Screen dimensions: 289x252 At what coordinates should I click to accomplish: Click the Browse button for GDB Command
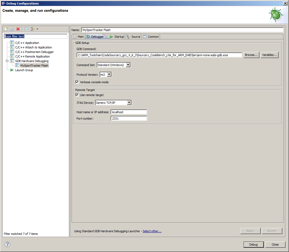click(251, 55)
